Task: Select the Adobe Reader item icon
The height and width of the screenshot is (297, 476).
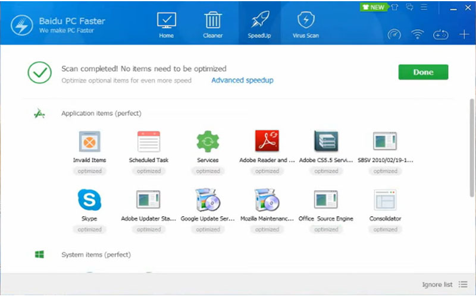Action: coord(267,141)
